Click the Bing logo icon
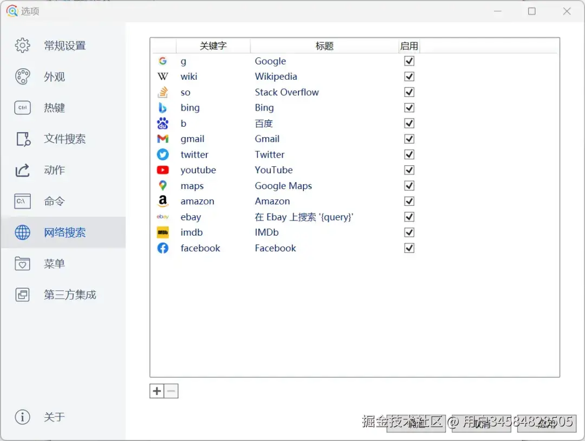 (162, 108)
